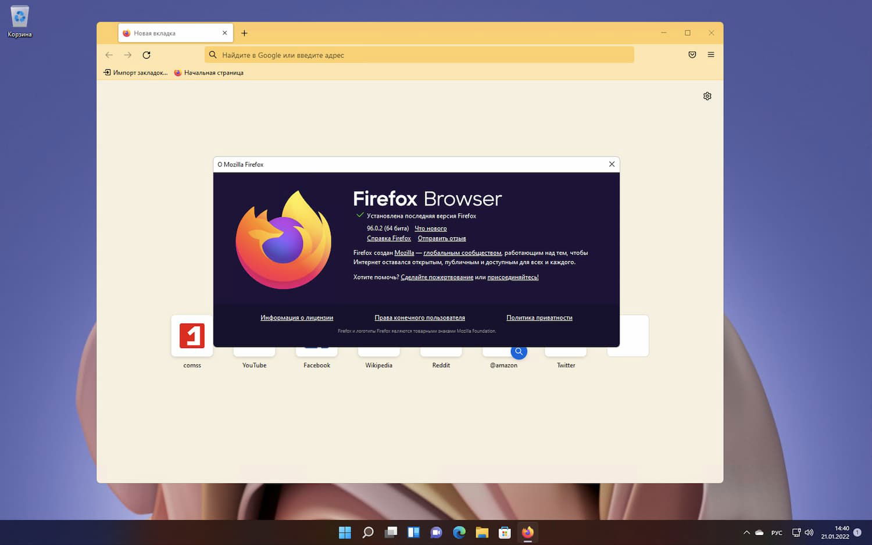872x545 pixels.
Task: Open the Twitter shortcut
Action: click(566, 359)
